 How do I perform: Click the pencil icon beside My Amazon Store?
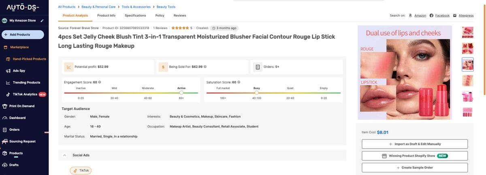pos(42,20)
